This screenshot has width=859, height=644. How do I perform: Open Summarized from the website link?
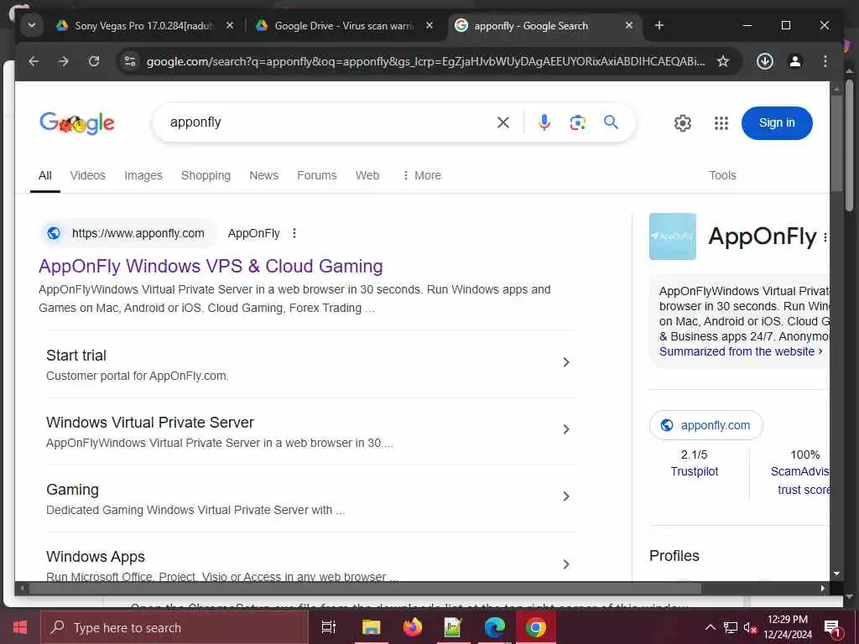click(x=741, y=351)
